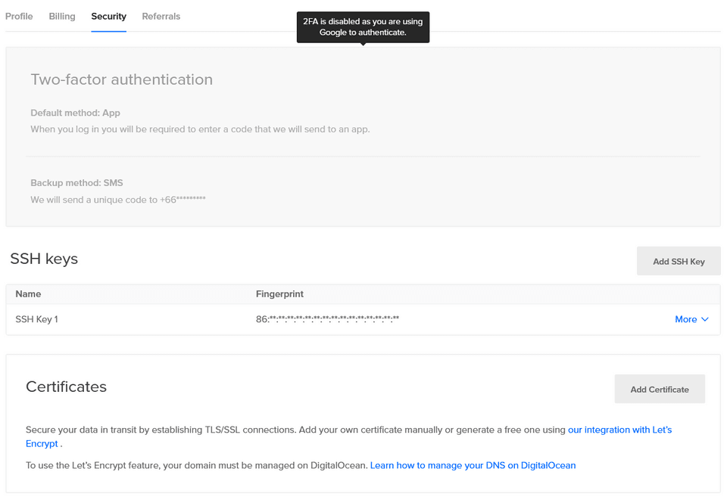Click the Add SSH Key button
727x503 pixels.
tap(678, 261)
